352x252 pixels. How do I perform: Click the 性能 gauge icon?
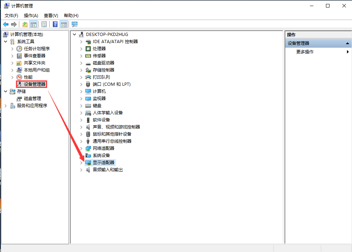(19, 77)
